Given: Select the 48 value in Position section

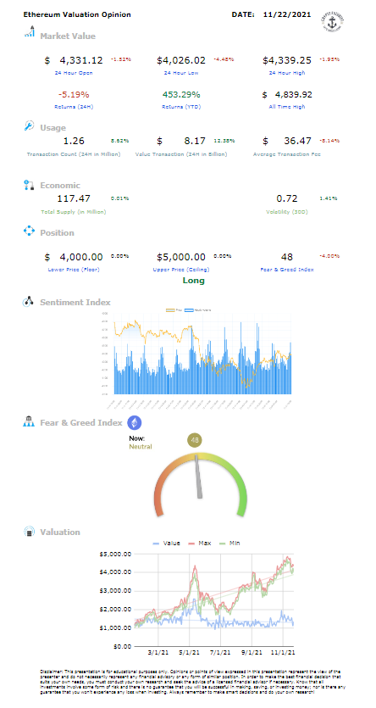Looking at the screenshot, I should [287, 257].
